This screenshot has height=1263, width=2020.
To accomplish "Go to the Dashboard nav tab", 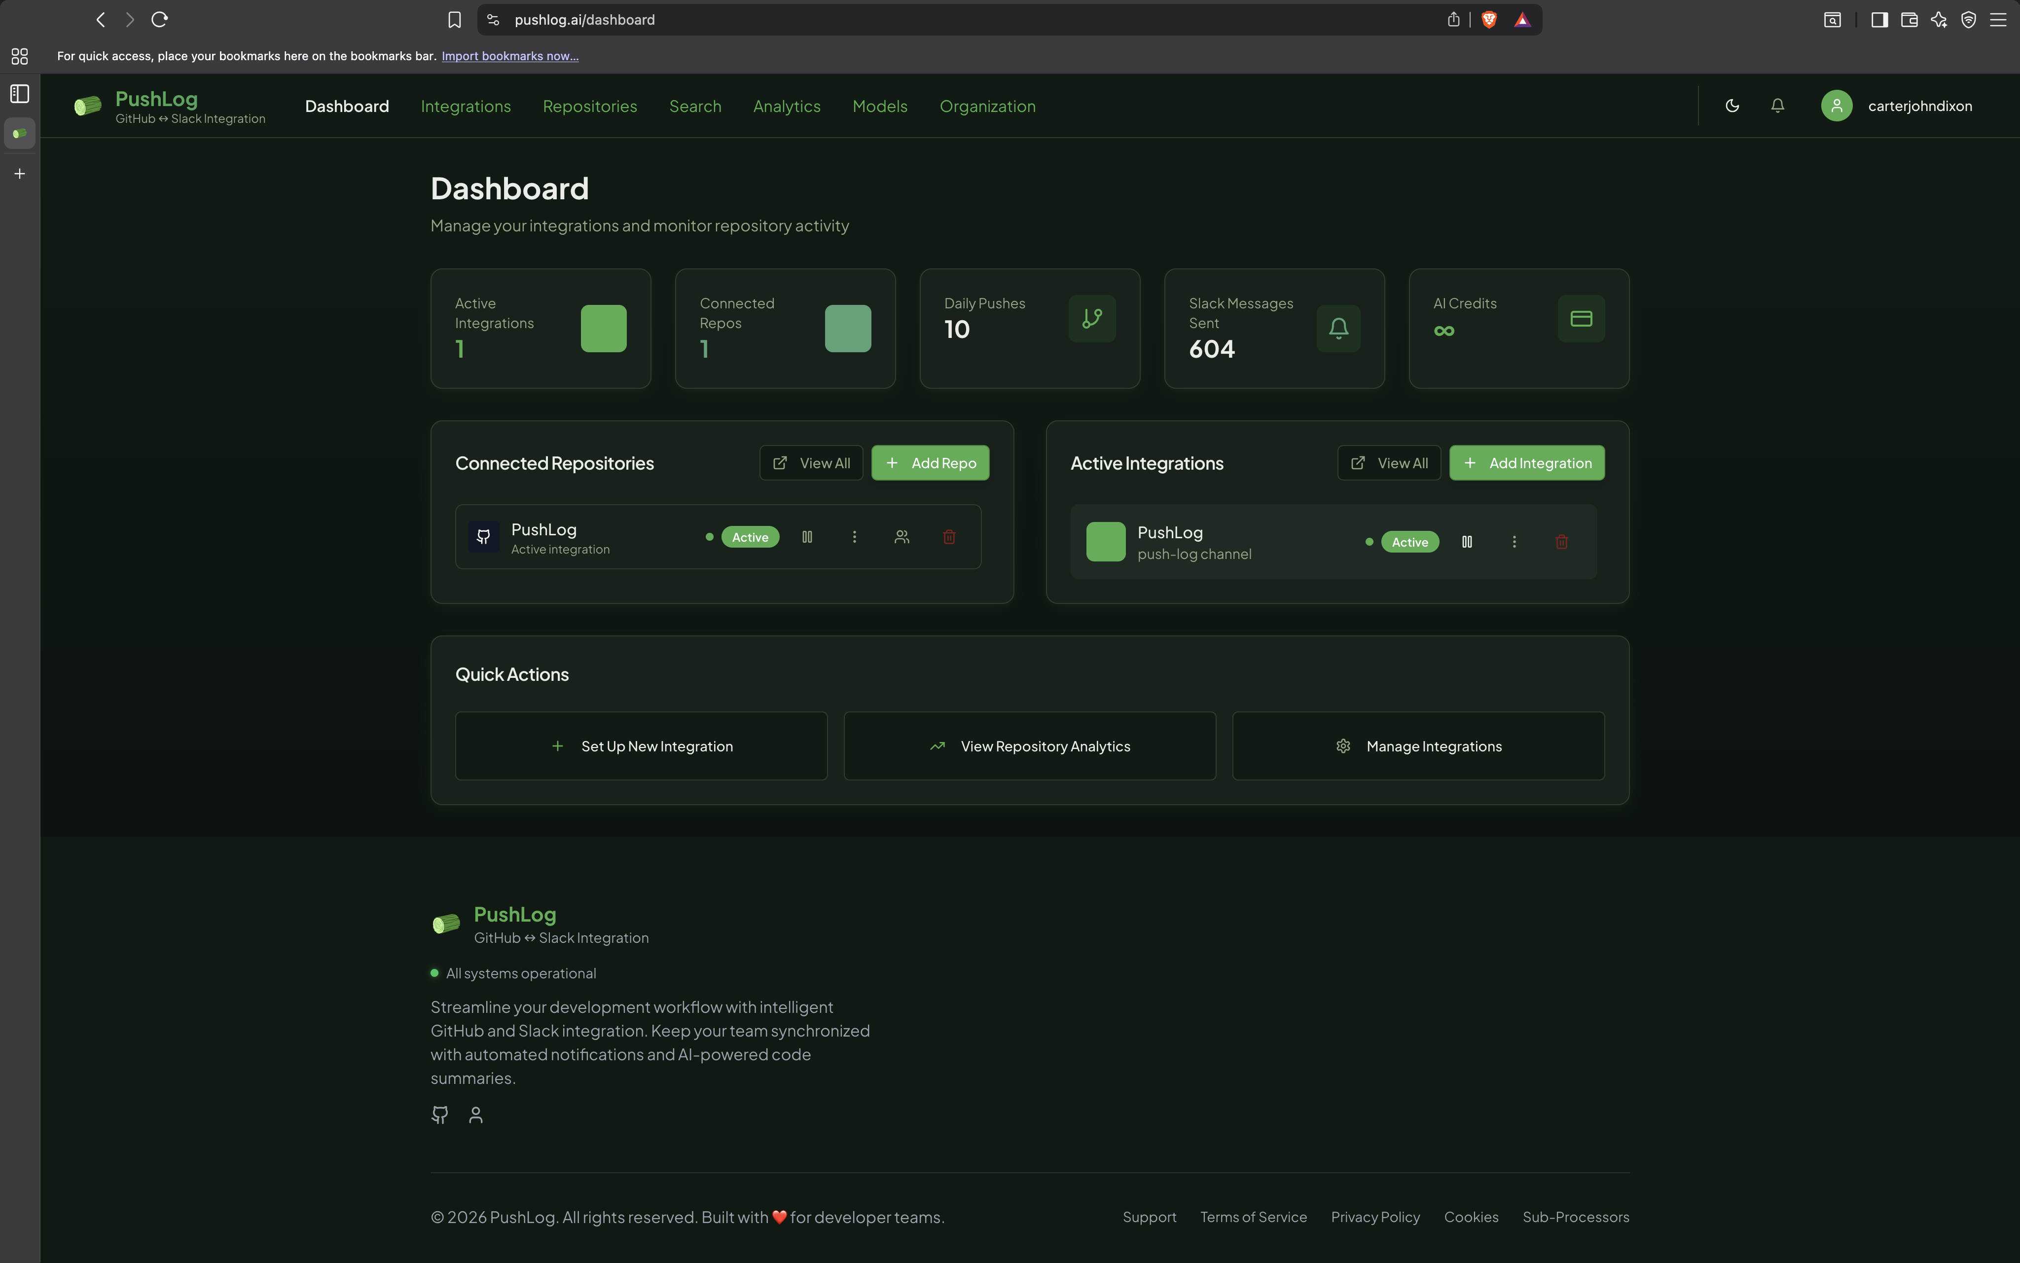I will 347,106.
